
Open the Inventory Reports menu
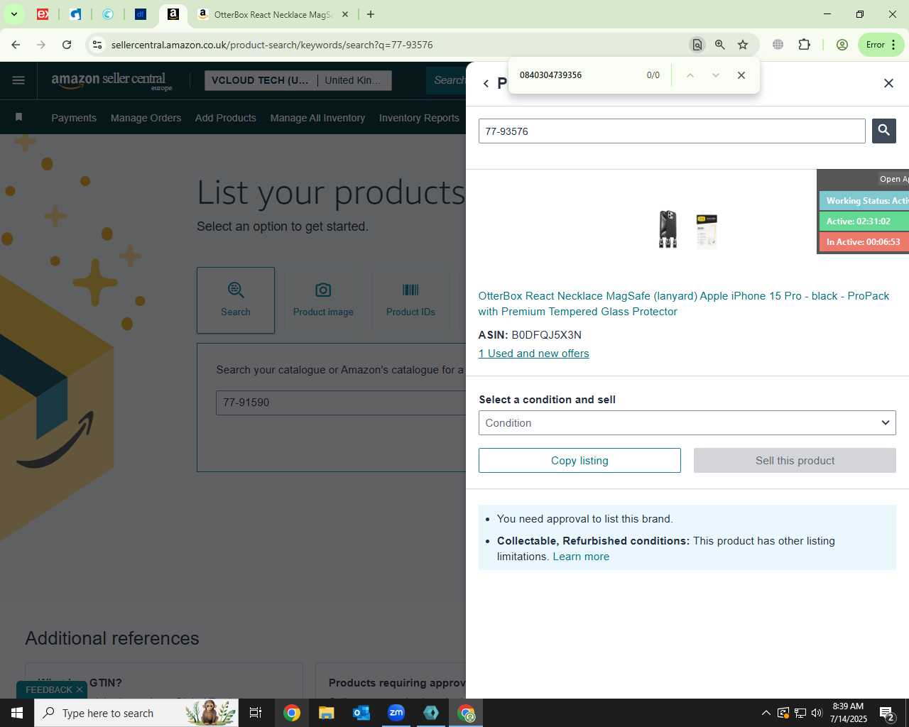419,118
